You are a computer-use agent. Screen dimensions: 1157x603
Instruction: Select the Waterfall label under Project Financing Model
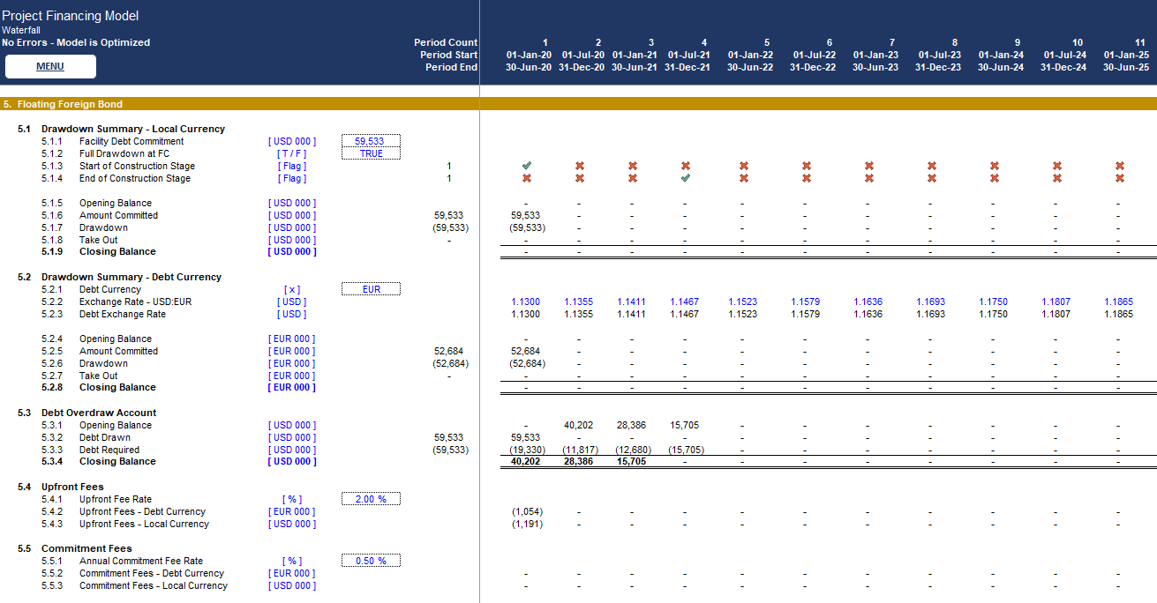23,29
